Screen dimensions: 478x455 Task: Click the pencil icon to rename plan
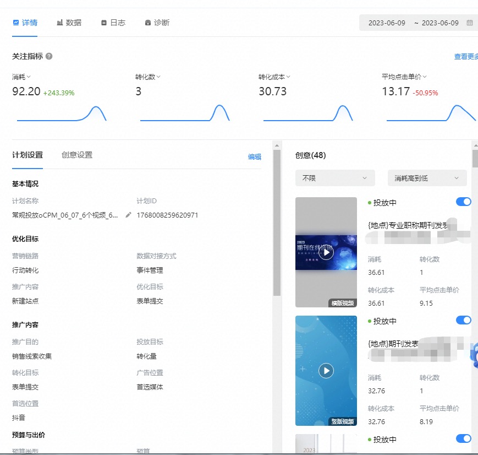point(128,215)
